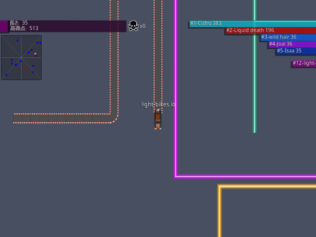The height and width of the screenshot is (237, 316).
Task: Click the red dot on minimap
Action: [x=26, y=68]
